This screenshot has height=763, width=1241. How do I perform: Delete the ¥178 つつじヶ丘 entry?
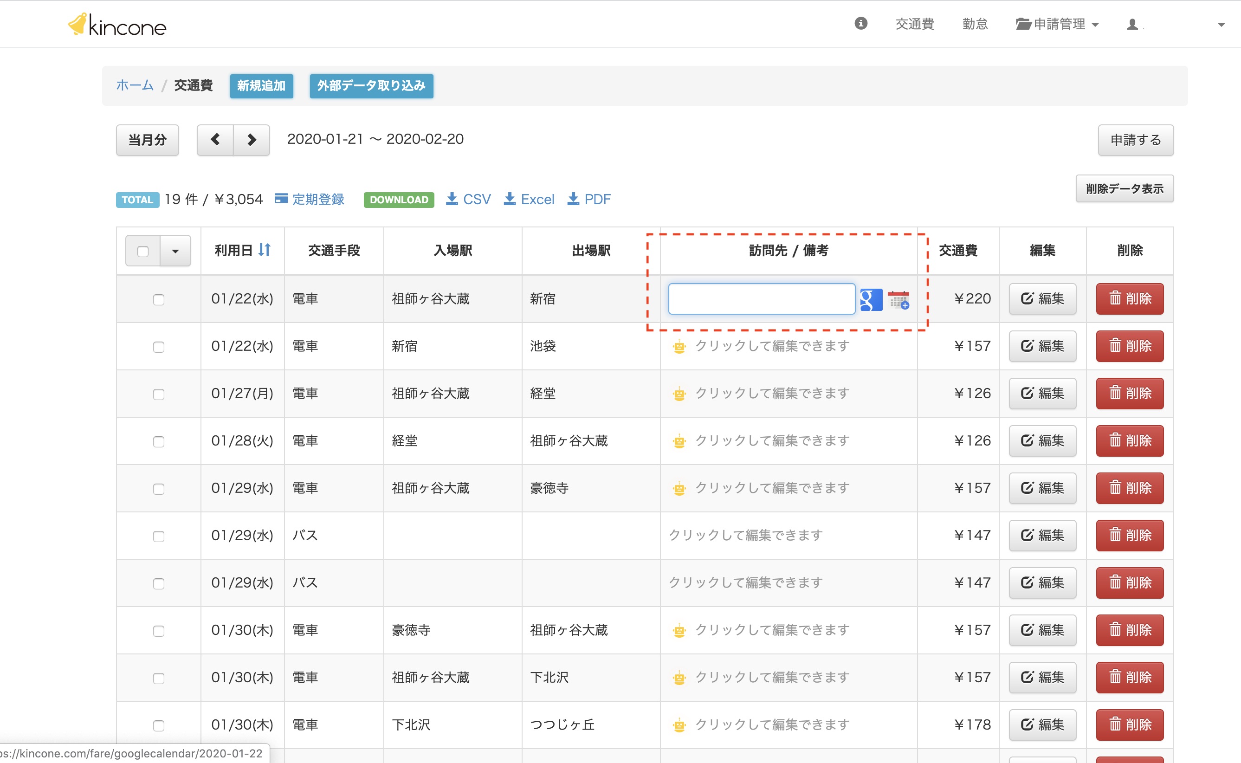pyautogui.click(x=1130, y=725)
